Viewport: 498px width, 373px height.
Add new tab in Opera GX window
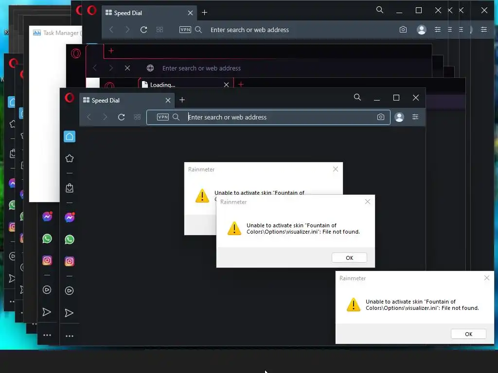click(111, 51)
